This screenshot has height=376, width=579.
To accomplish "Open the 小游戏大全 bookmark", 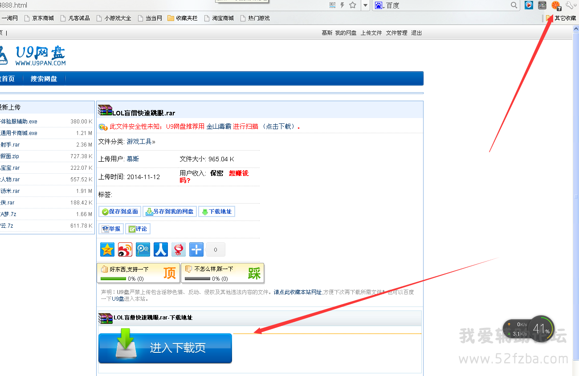I will (114, 18).
